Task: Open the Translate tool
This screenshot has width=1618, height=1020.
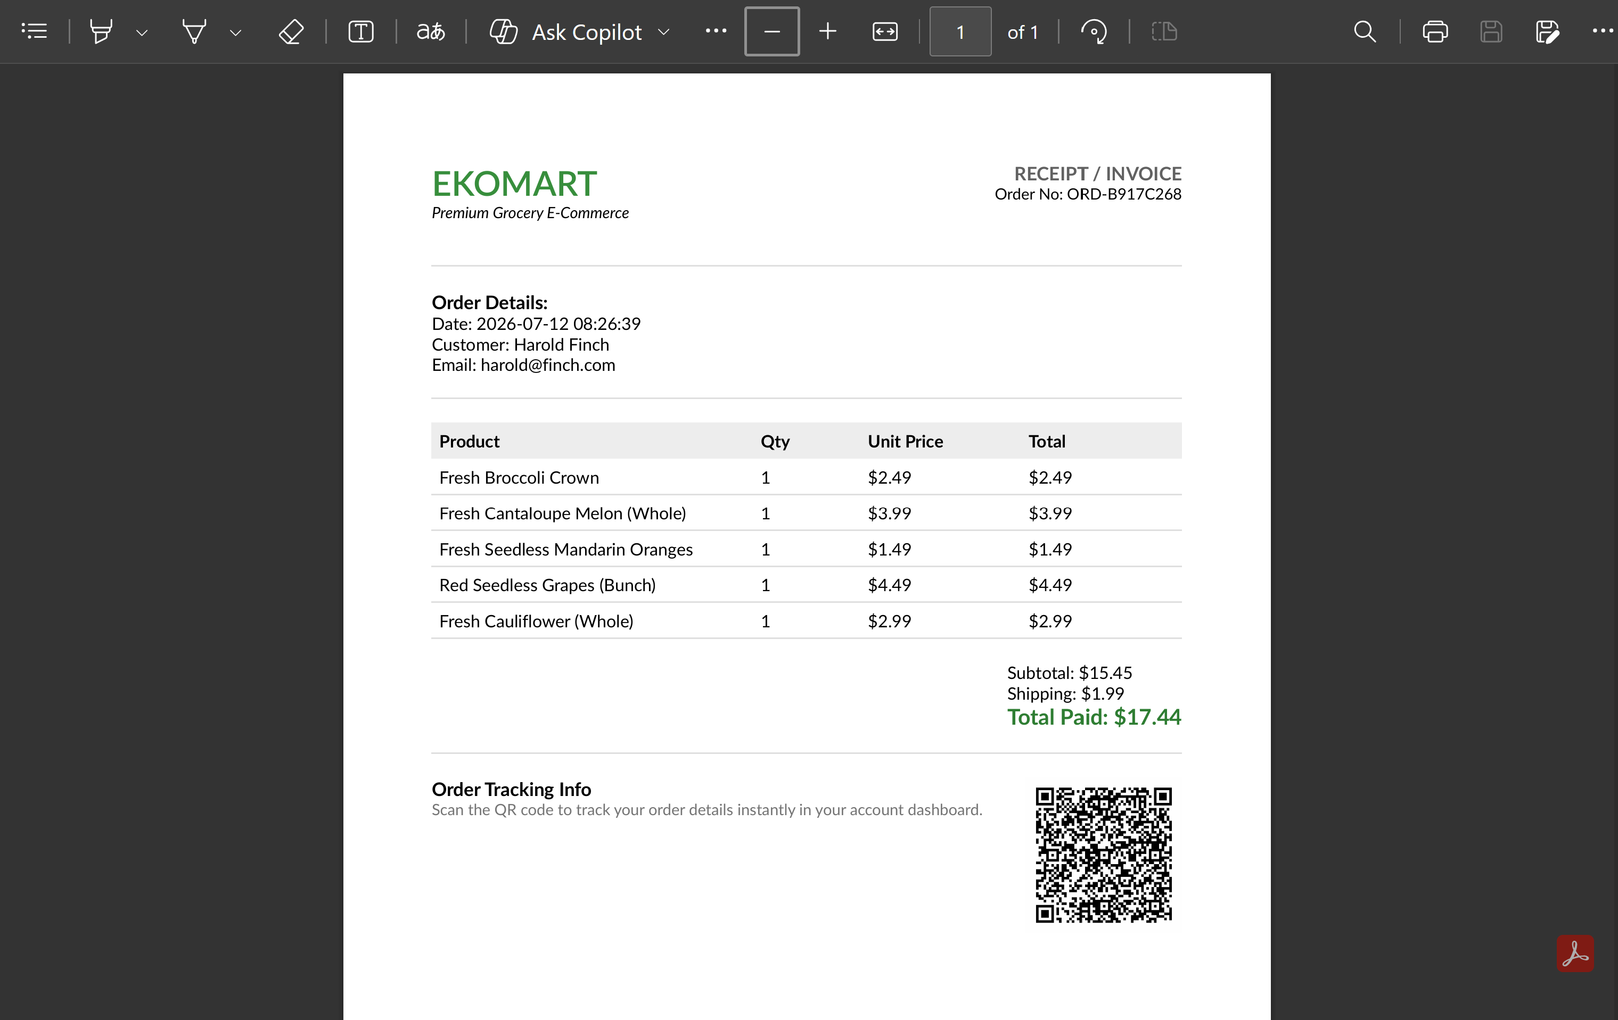Action: tap(431, 31)
